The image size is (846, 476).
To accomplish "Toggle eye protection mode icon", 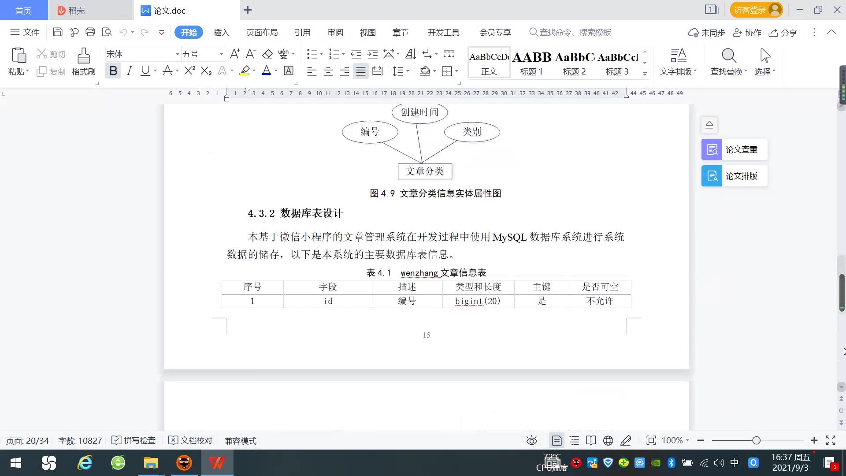I will [532, 440].
